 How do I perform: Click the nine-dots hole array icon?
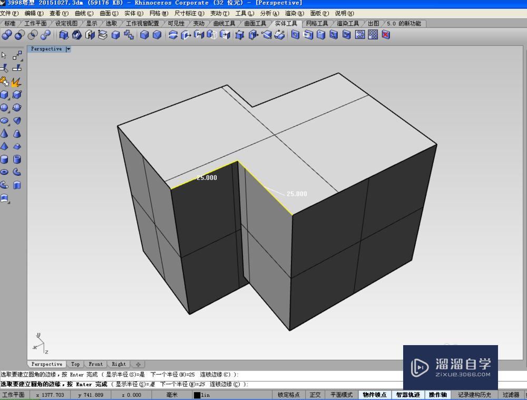pos(373,35)
